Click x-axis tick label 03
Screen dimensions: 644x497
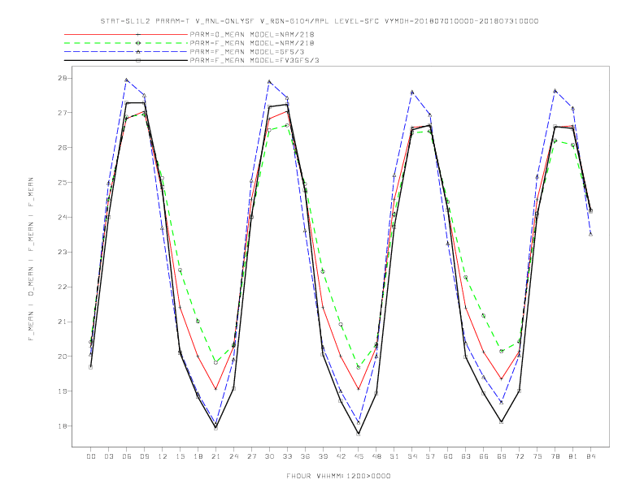point(108,456)
